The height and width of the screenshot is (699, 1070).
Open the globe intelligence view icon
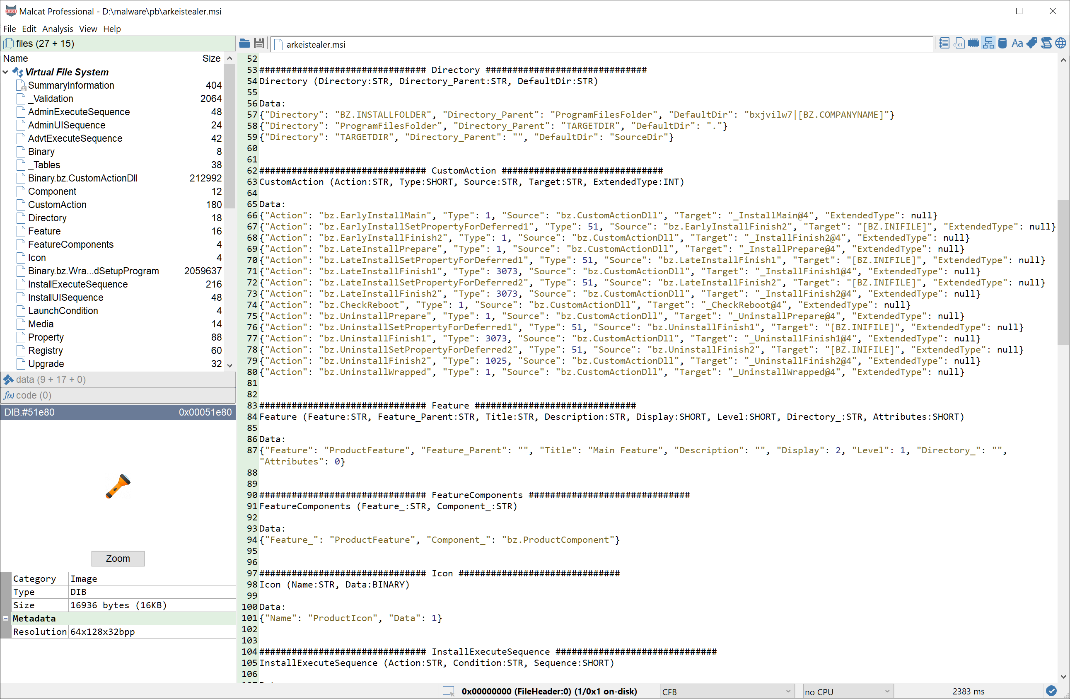(x=1060, y=43)
